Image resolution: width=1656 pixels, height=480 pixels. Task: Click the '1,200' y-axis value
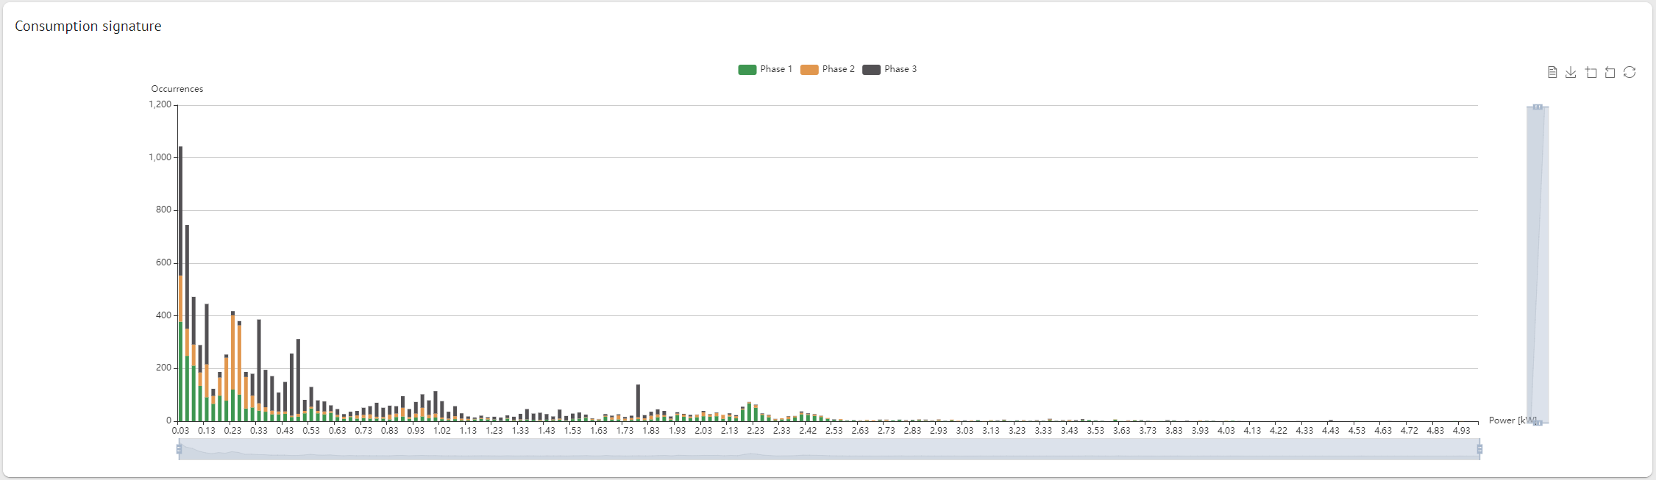point(160,104)
